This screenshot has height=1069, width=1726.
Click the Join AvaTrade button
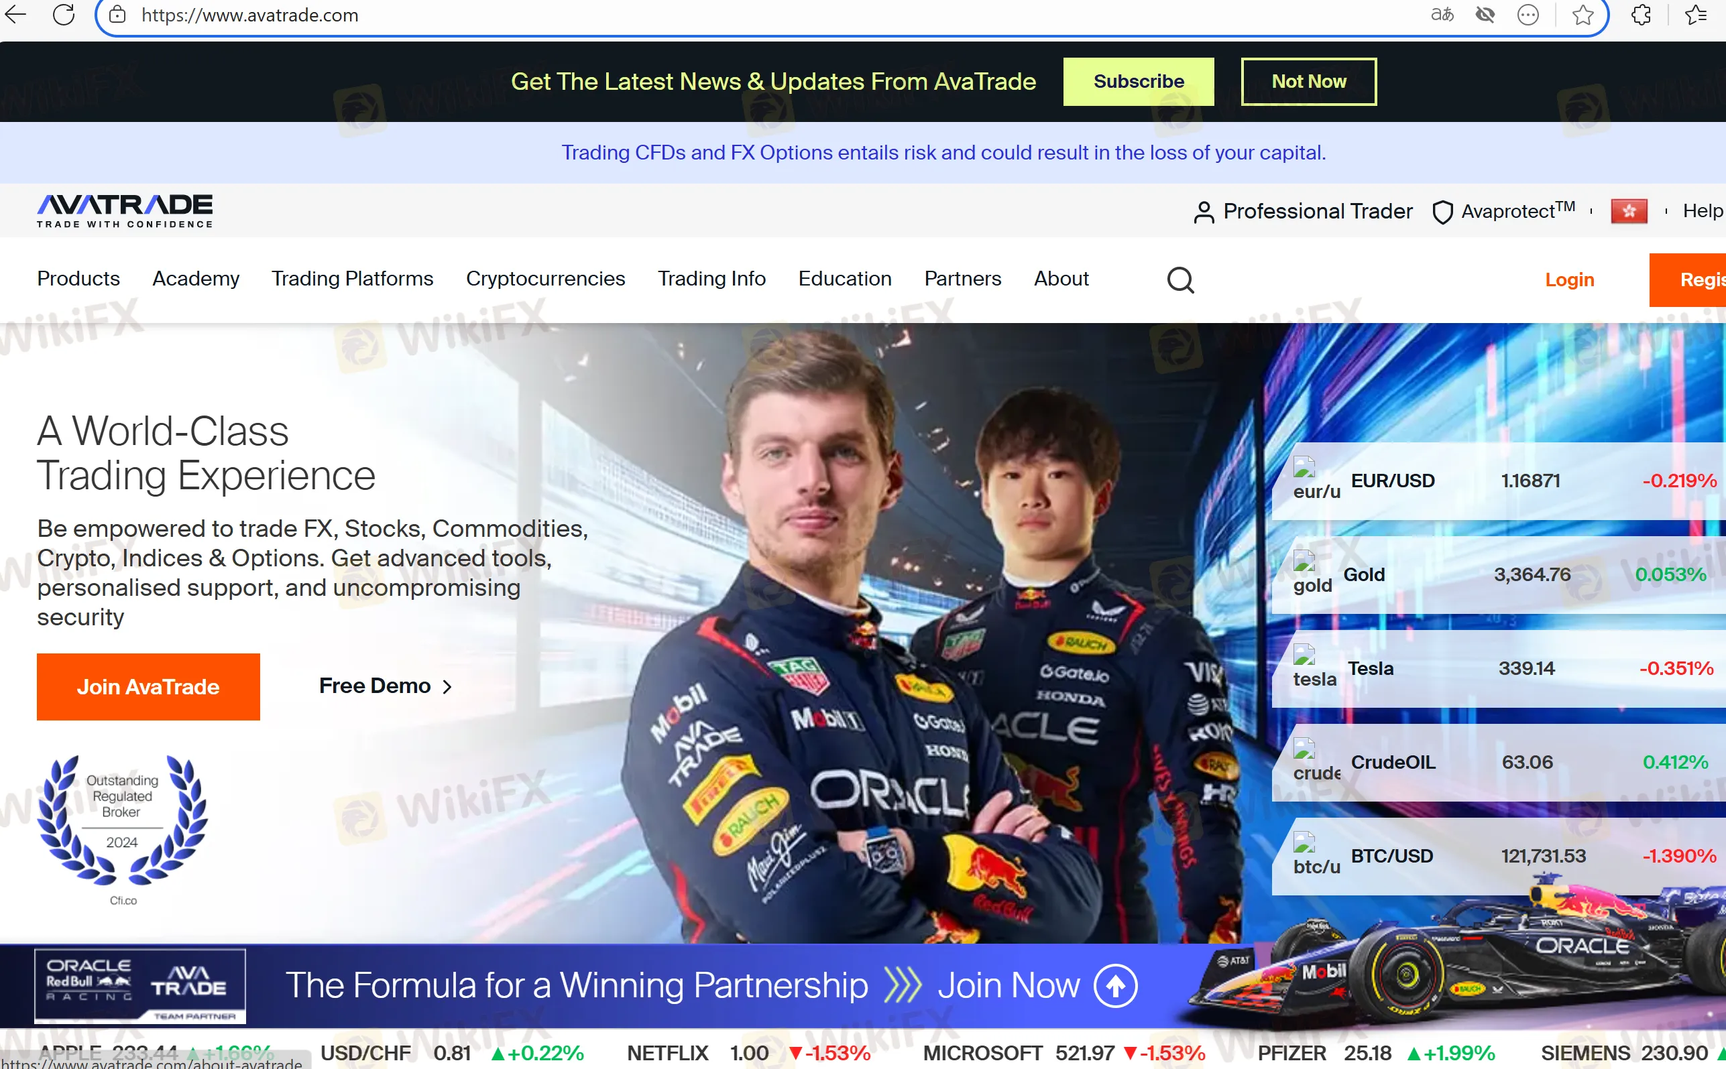pos(148,686)
